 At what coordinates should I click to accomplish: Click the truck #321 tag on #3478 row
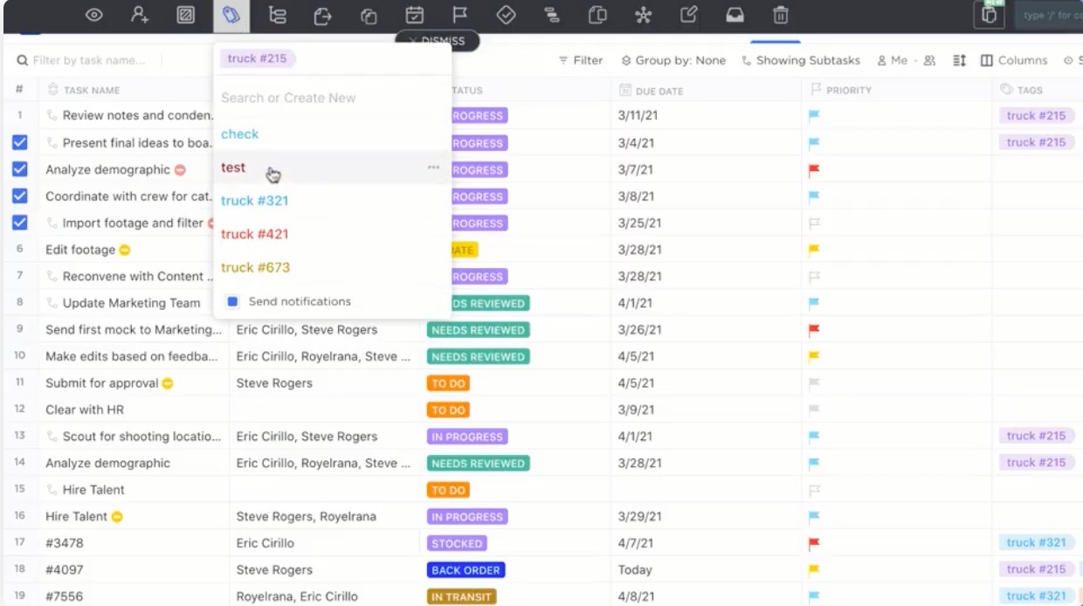tap(1036, 542)
